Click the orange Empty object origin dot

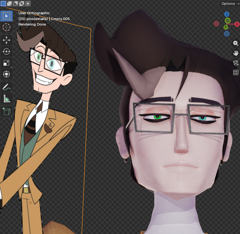pos(30,203)
